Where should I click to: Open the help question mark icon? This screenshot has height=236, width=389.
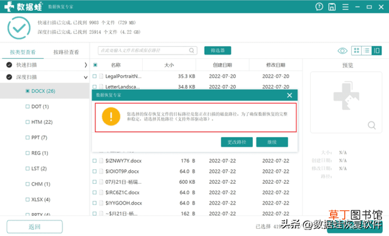click(x=319, y=7)
